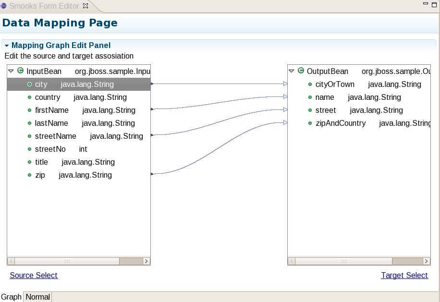Collapse the OutputBean tree node

tap(291, 71)
